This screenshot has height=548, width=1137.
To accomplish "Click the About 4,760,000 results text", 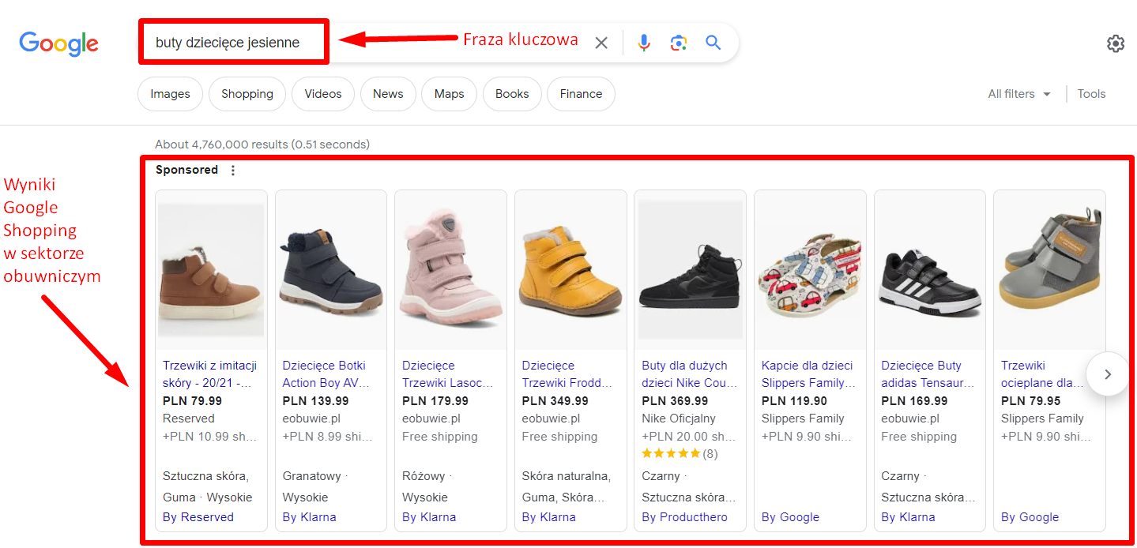I will point(262,145).
